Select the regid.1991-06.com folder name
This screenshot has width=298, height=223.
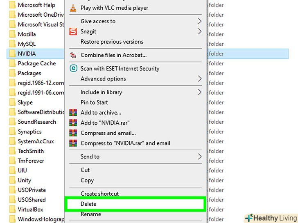pos(41,93)
